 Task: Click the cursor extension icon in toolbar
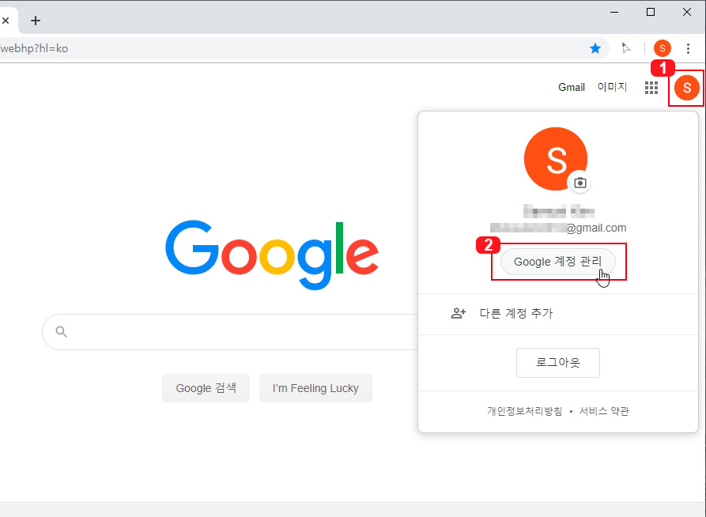coord(626,48)
